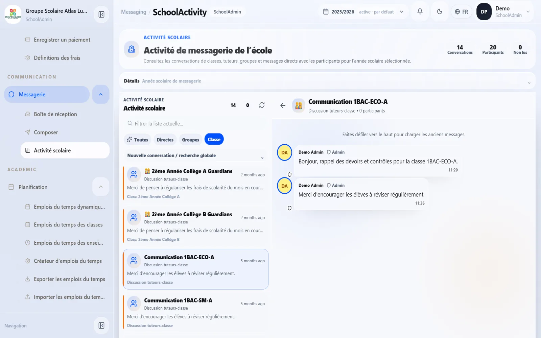Click 0 Non lus stat

[x=520, y=49]
